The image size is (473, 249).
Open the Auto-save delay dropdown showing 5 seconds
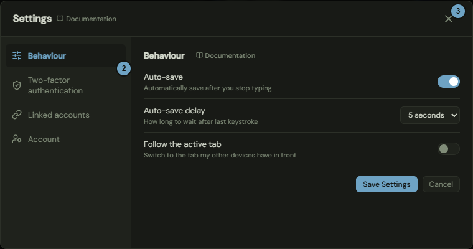(430, 115)
